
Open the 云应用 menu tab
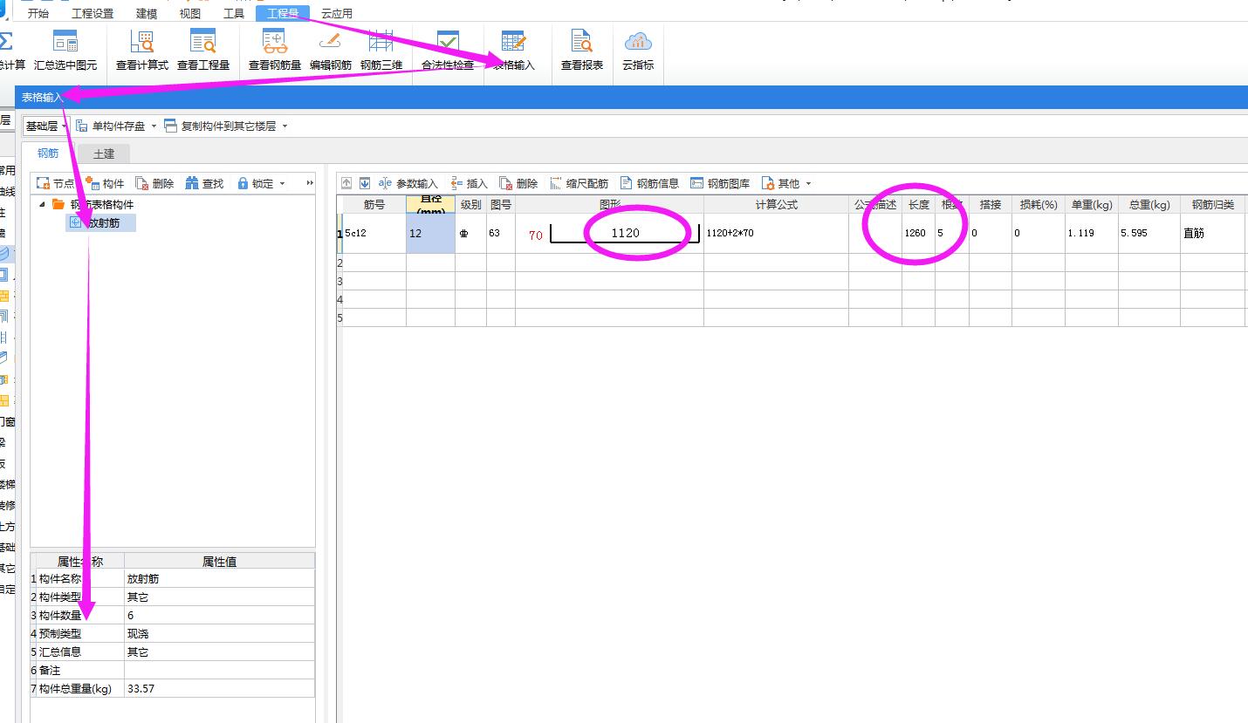coord(337,13)
